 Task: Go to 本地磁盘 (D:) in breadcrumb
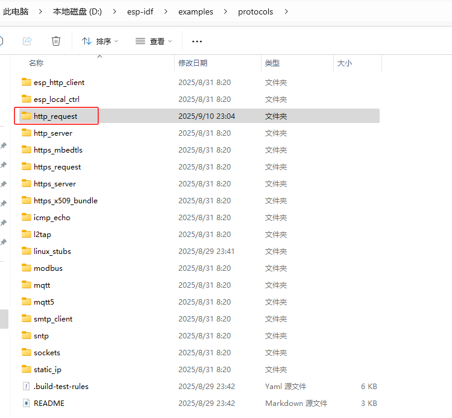[x=77, y=11]
